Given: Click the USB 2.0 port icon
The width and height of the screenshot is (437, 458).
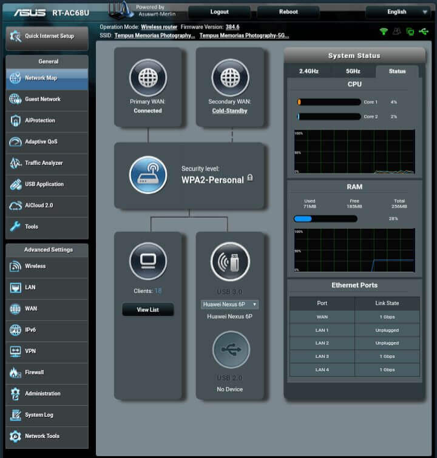Looking at the screenshot, I should pyautogui.click(x=231, y=349).
